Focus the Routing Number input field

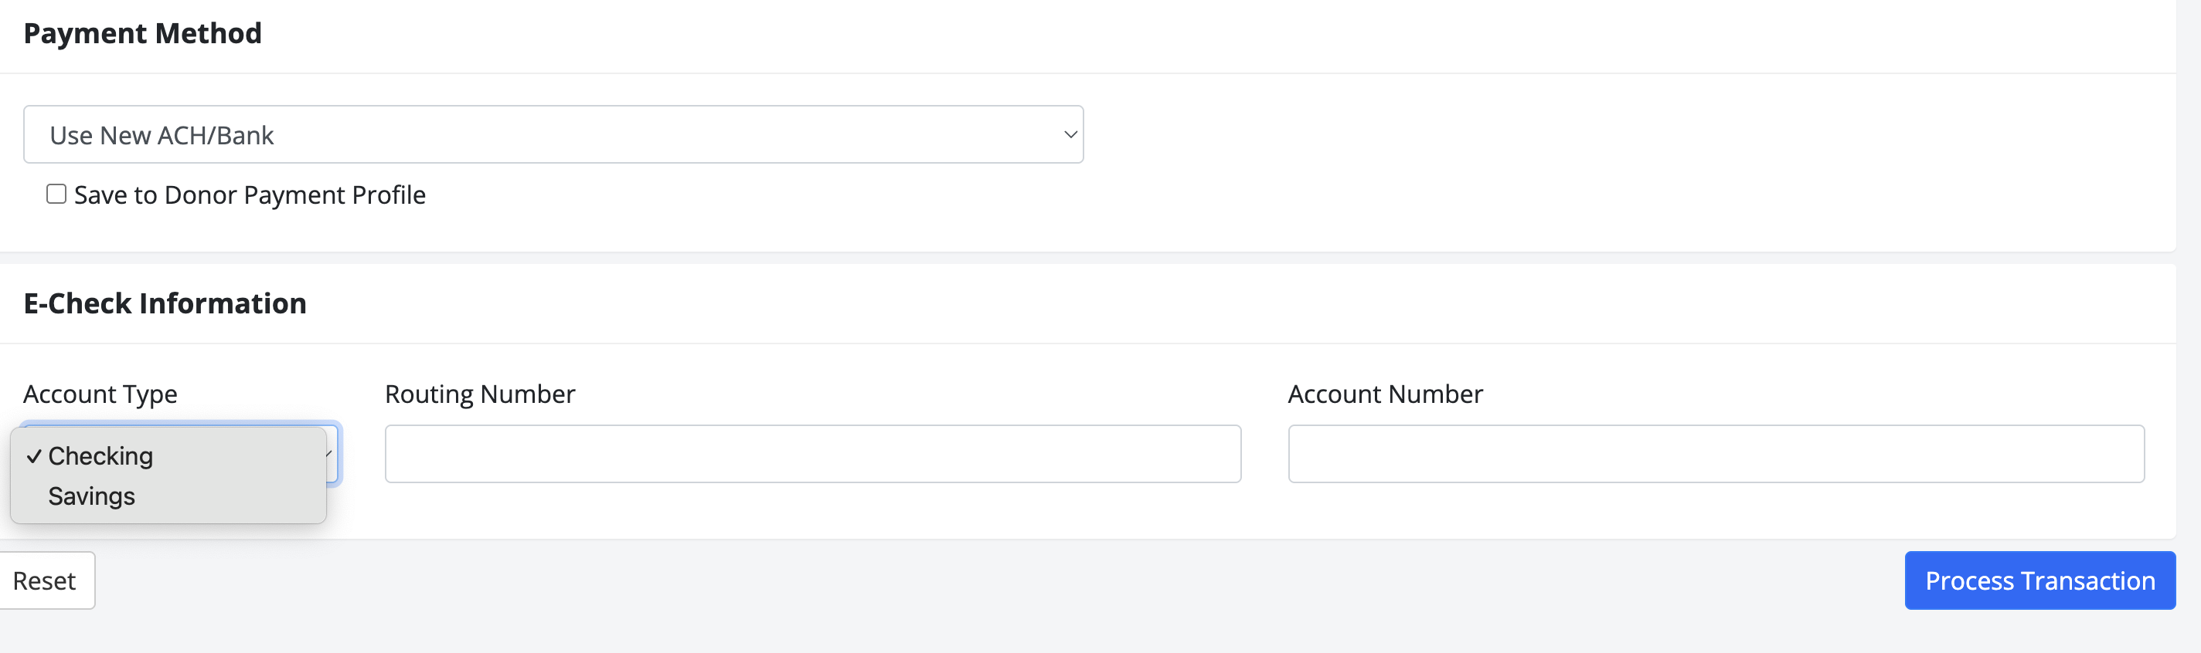tap(811, 454)
